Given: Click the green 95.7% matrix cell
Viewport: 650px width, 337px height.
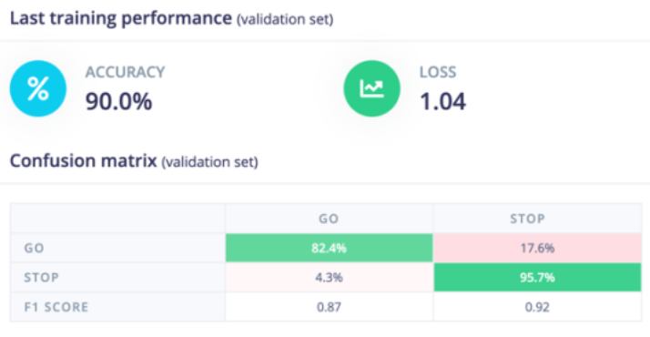Looking at the screenshot, I should 537,277.
